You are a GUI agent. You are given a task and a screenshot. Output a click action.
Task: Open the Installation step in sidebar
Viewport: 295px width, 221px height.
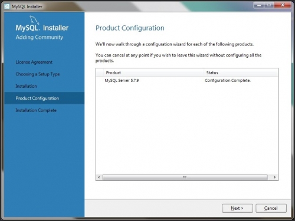click(x=26, y=86)
